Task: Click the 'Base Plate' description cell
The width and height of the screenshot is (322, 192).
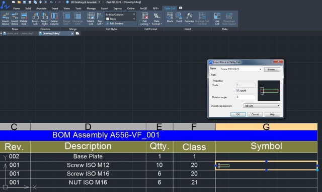Action: 88,156
